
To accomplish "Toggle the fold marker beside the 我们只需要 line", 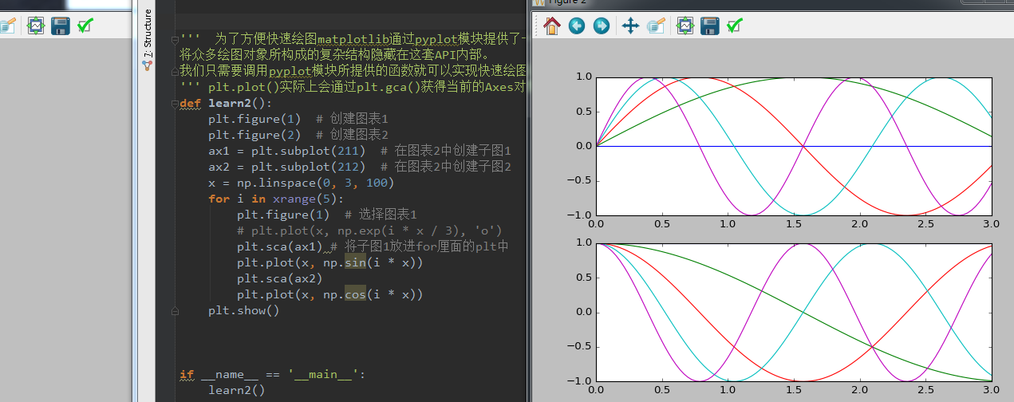I will [175, 71].
